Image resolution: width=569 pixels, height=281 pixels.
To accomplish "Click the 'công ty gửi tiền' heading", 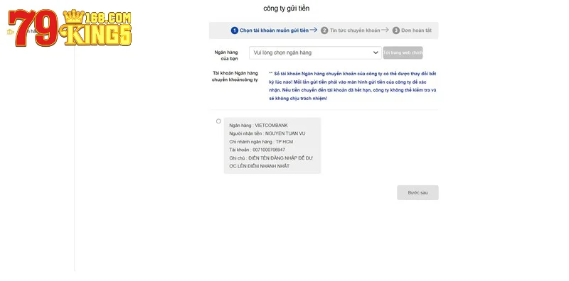I will (287, 9).
